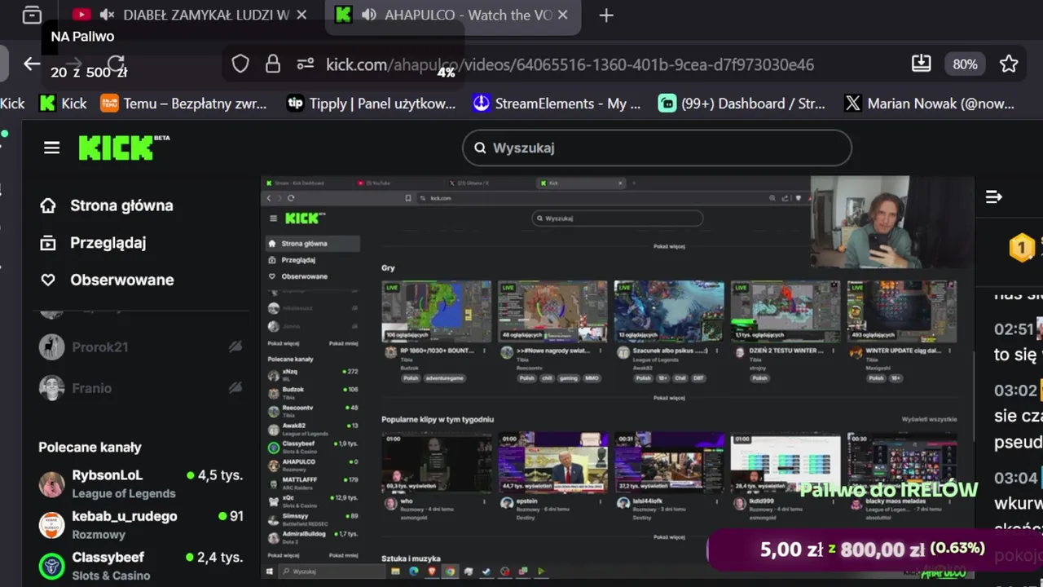
Task: Click the 03:02 chat timestamp
Action: pos(1015,391)
